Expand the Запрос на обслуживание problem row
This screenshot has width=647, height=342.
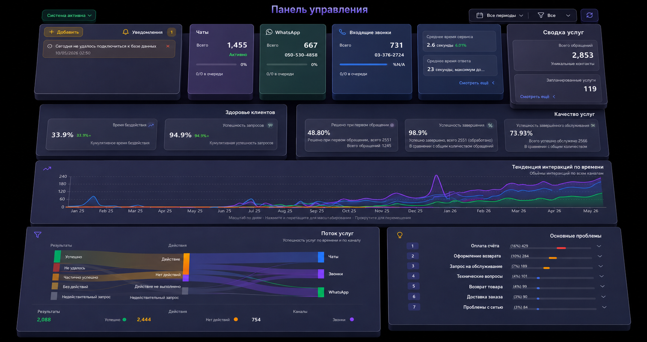(x=600, y=266)
